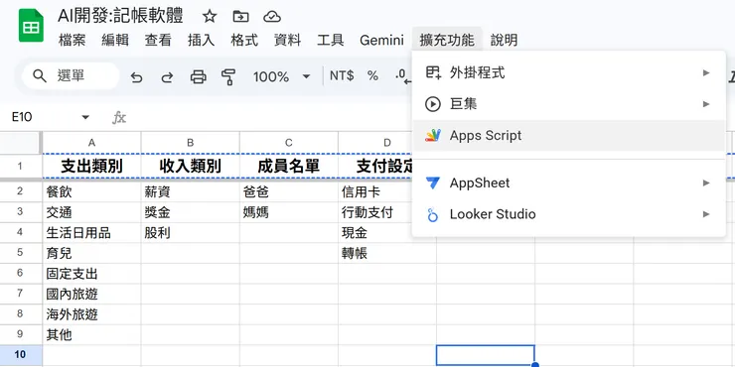Viewport: 735px width, 367px height.
Task: Click the 選單 search box
Action: point(71,75)
